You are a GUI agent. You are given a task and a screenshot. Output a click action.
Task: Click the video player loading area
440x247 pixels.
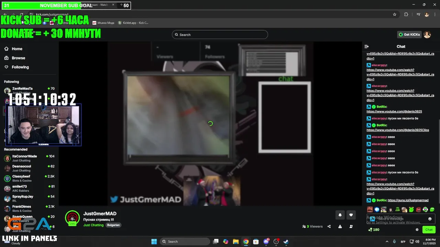coord(210,123)
